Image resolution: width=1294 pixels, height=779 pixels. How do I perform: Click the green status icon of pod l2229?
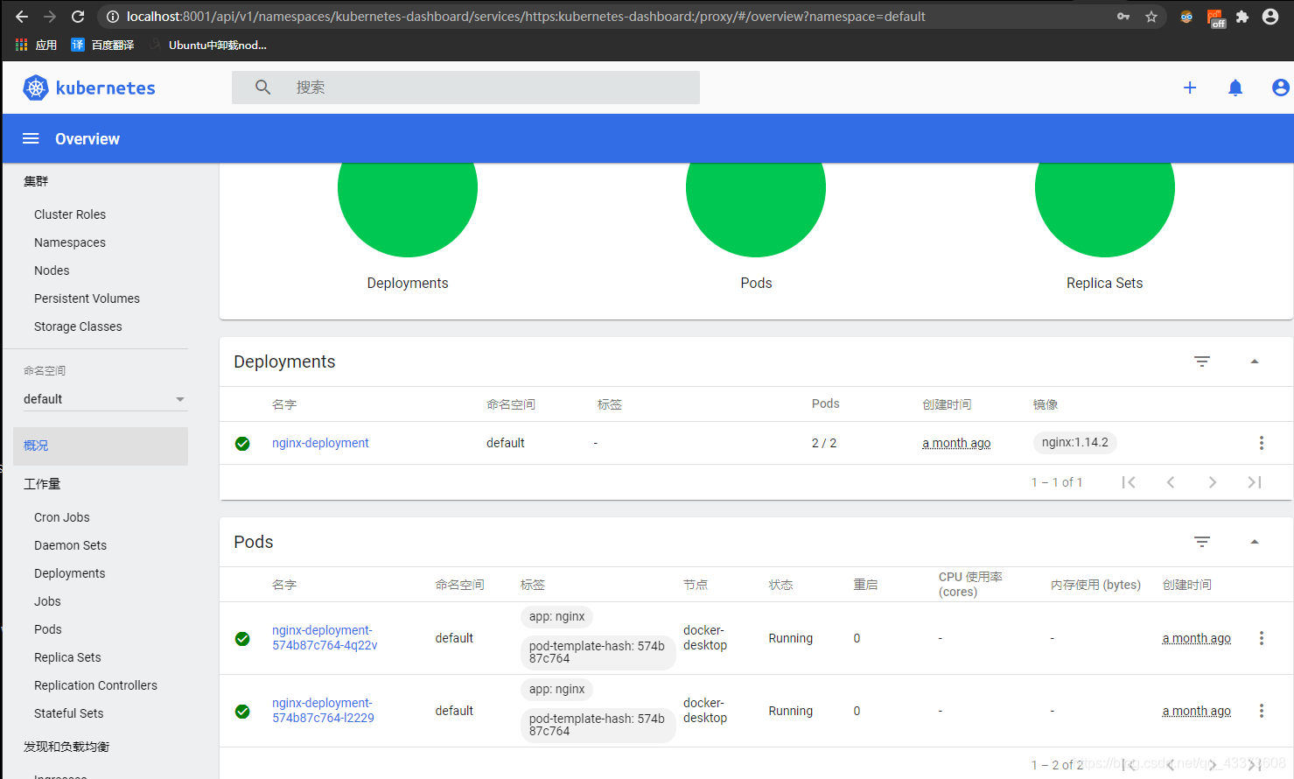coord(242,712)
